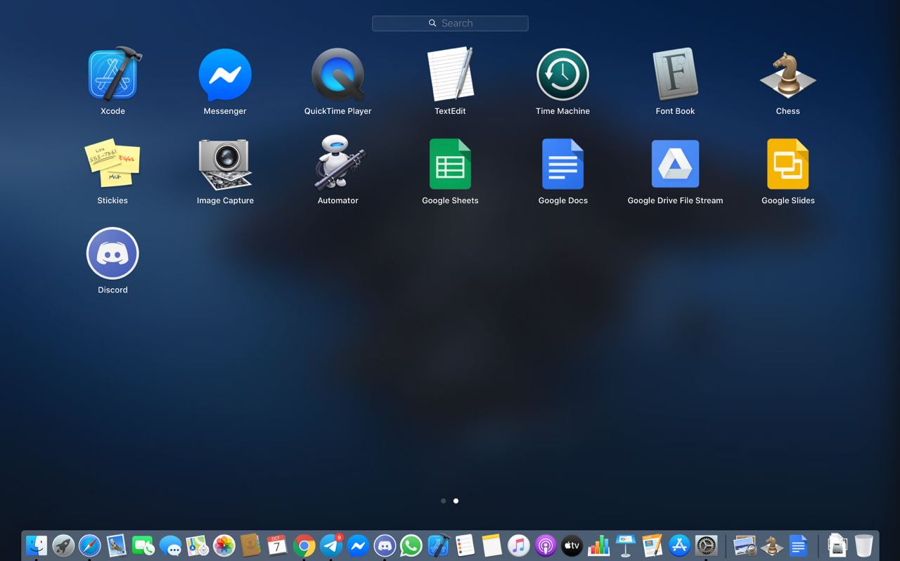This screenshot has height=561, width=900.
Task: Open Telegram with 9 badge in Dock
Action: tap(331, 546)
